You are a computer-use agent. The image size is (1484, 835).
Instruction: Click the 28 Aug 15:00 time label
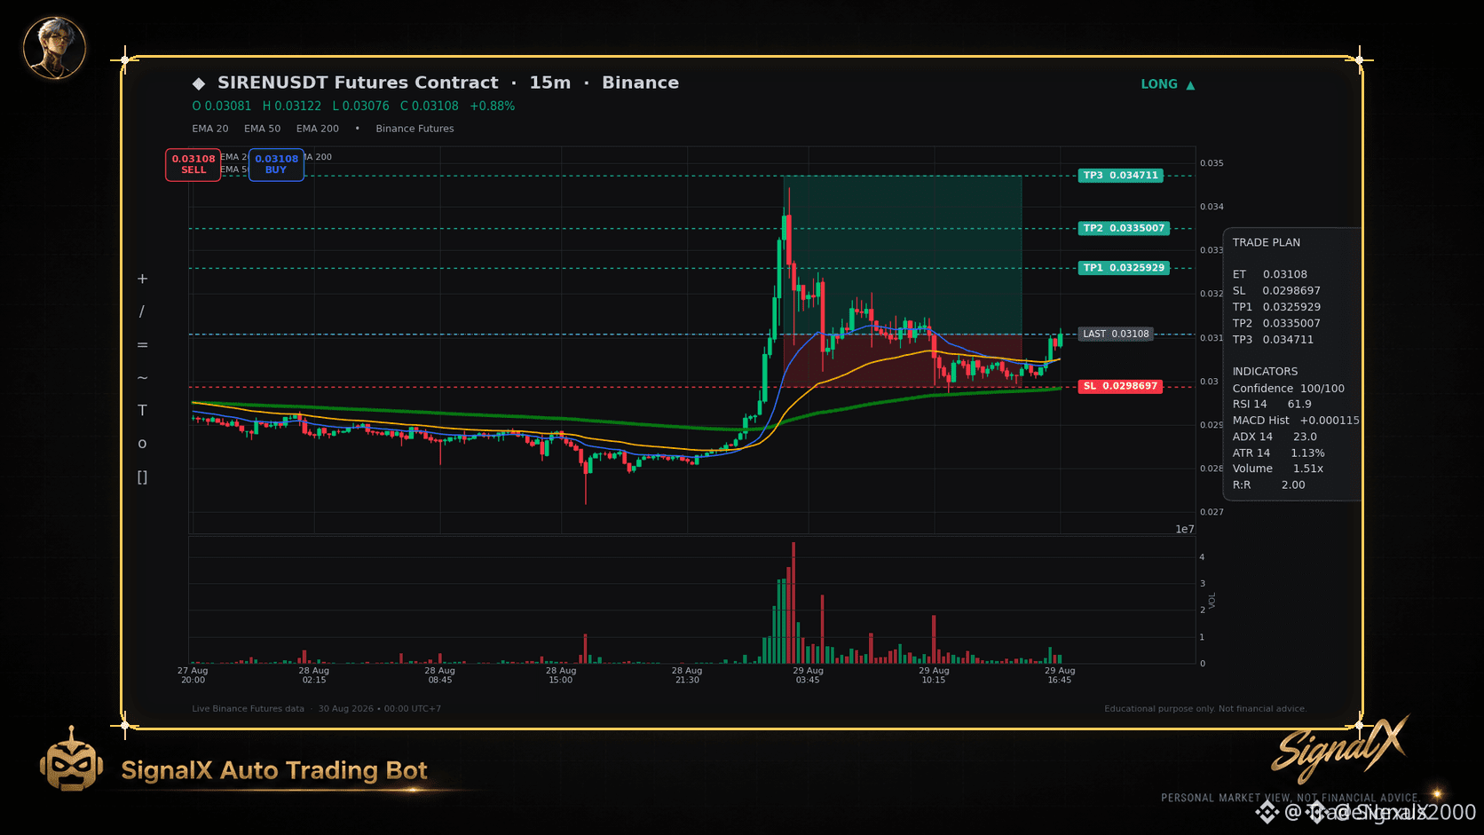(x=561, y=675)
